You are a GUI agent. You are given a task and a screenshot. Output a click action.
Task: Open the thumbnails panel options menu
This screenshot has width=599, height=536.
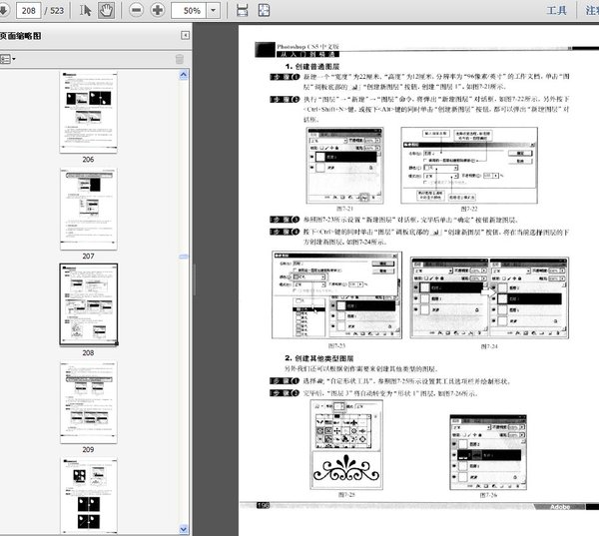8,59
